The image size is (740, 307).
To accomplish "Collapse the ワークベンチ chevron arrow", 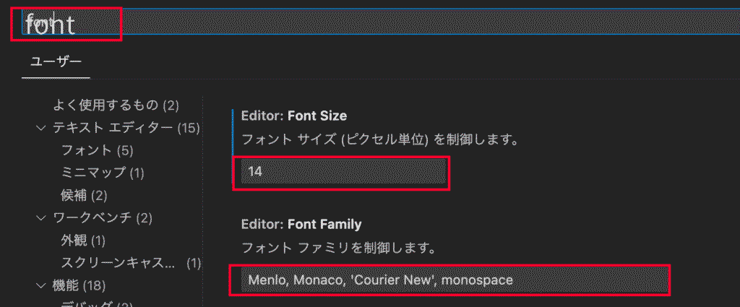I will coord(40,217).
